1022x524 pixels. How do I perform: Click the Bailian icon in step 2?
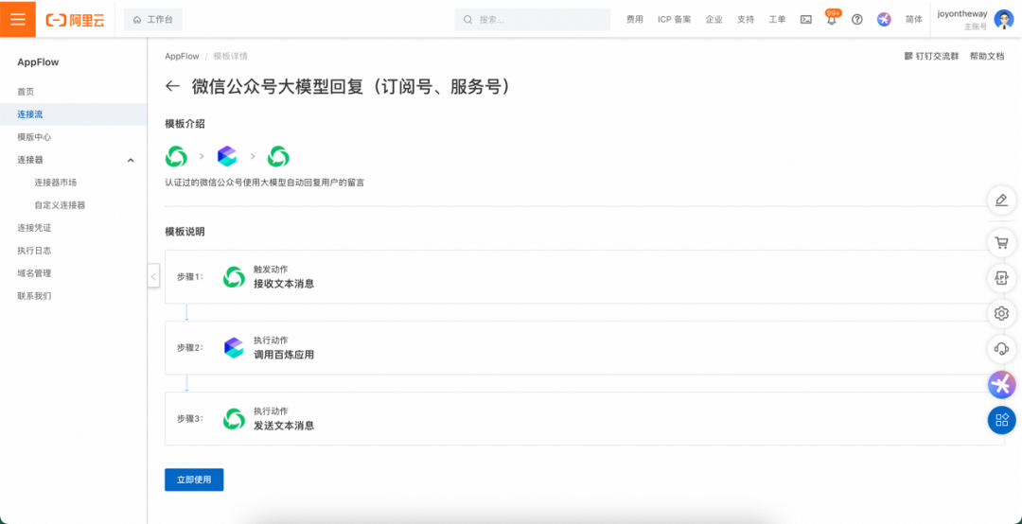point(234,347)
